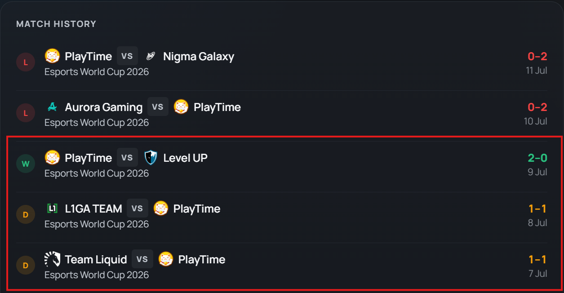This screenshot has width=564, height=293.
Task: Click the green W result badge
Action: [x=26, y=164]
